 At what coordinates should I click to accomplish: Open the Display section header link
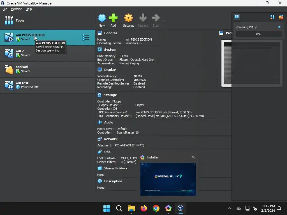(110, 70)
